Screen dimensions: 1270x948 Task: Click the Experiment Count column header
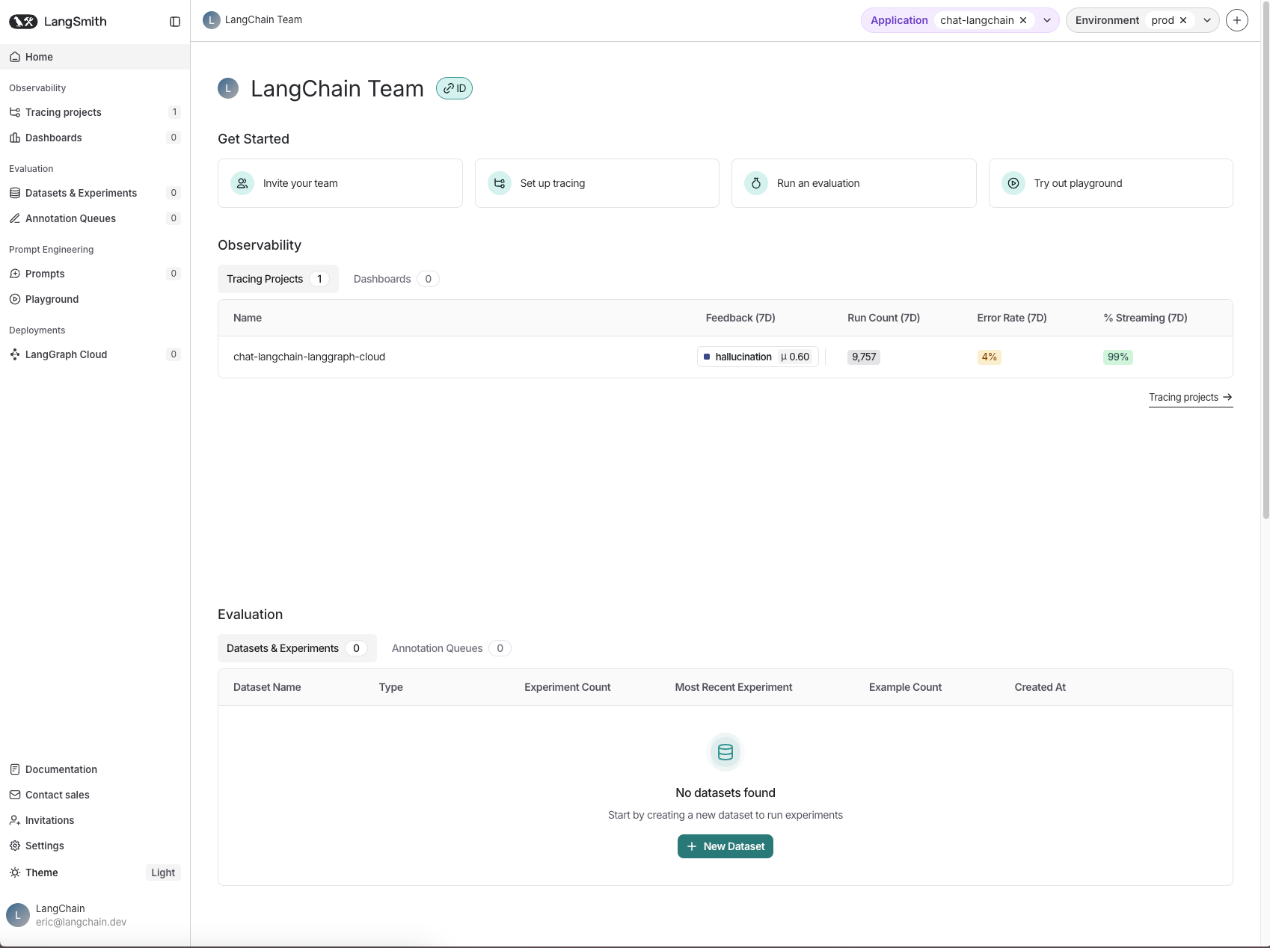pos(568,688)
